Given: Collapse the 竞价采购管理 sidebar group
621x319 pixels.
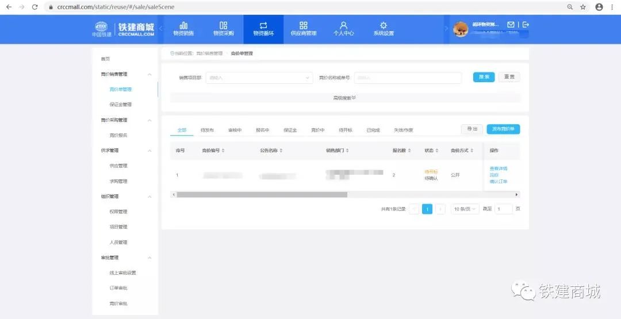Looking at the screenshot, I should (149, 120).
